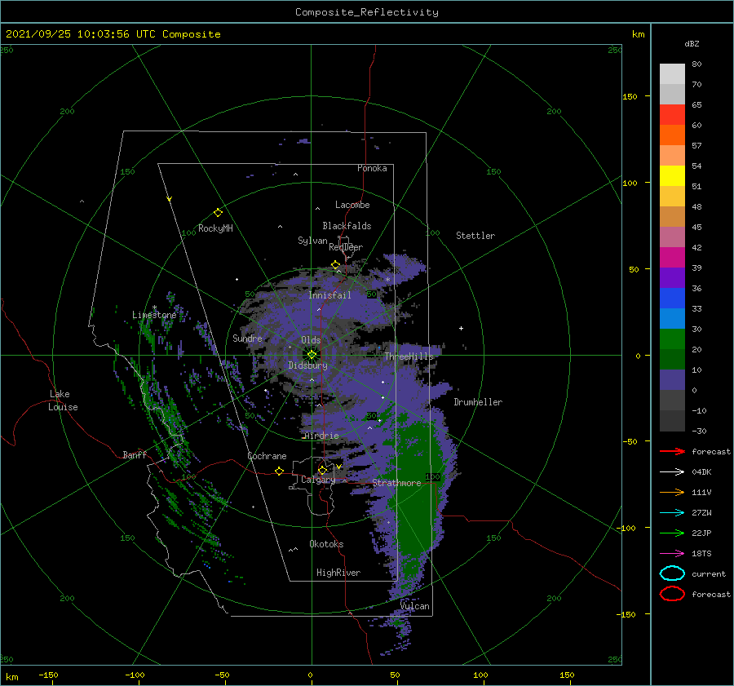Screen dimensions: 734x686
Task: Click the yellow diamond marker below RedDeer
Action: click(335, 265)
